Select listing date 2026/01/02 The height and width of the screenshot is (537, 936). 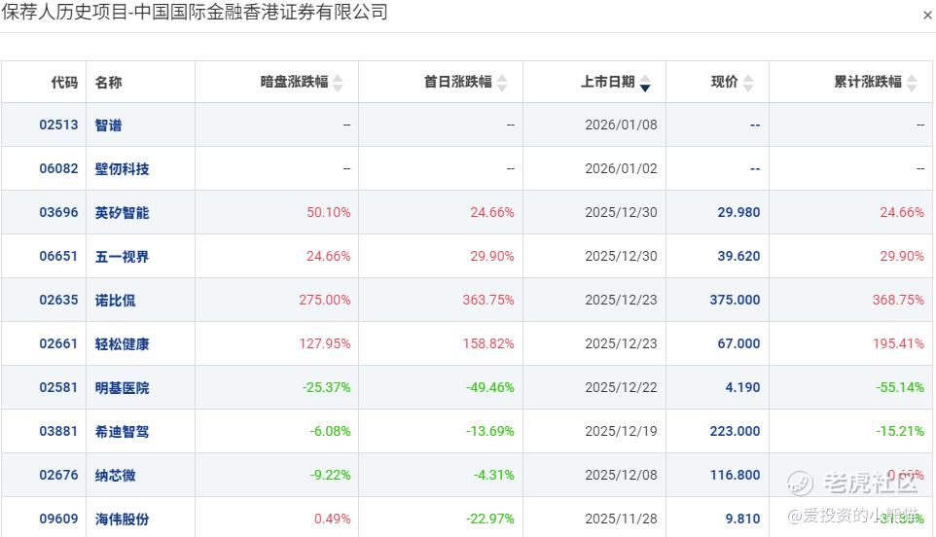(621, 169)
